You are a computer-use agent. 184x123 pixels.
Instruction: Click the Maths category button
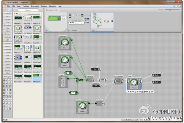point(7,47)
